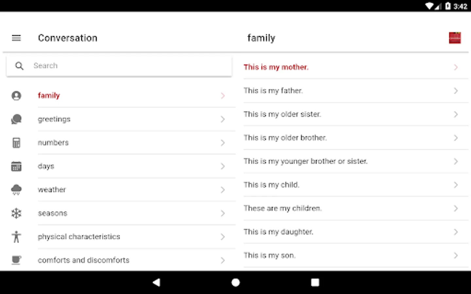Open the hamburger navigation menu
Image resolution: width=471 pixels, height=294 pixels.
[16, 38]
